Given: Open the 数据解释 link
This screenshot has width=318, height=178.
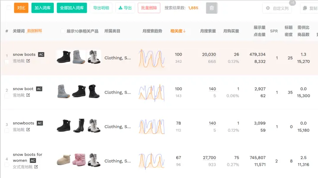Looking at the screenshot, I should [34, 31].
